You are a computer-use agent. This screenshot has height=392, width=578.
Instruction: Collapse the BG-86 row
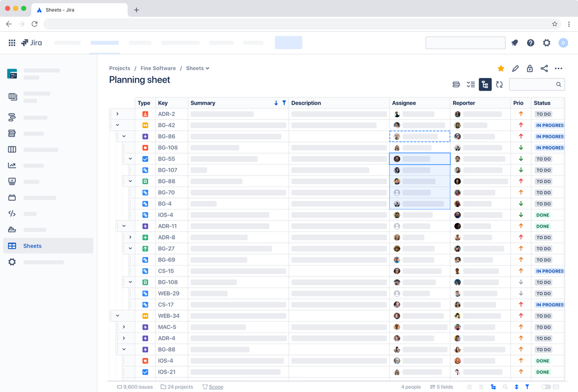(x=124, y=136)
